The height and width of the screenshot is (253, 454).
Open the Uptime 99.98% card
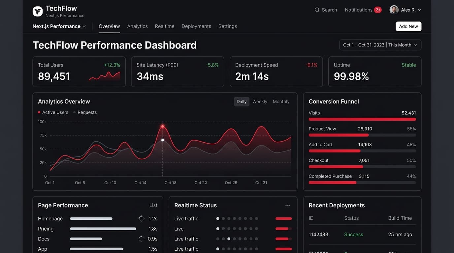(x=375, y=72)
